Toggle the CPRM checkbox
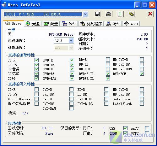 coord(125,133)
